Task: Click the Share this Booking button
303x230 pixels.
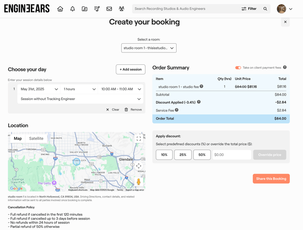Action: point(271,179)
